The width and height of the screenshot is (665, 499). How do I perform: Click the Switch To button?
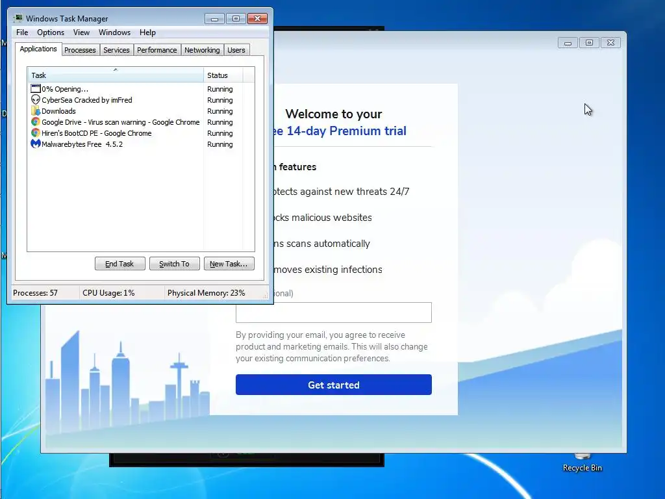tap(174, 264)
